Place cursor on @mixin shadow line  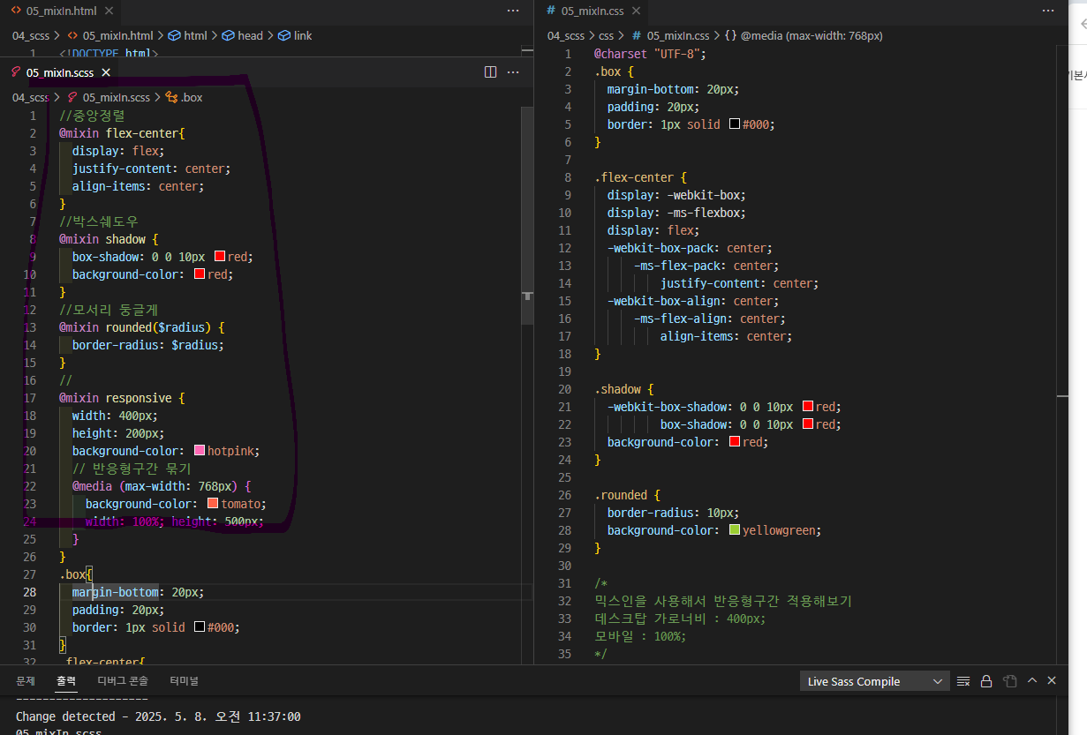109,239
